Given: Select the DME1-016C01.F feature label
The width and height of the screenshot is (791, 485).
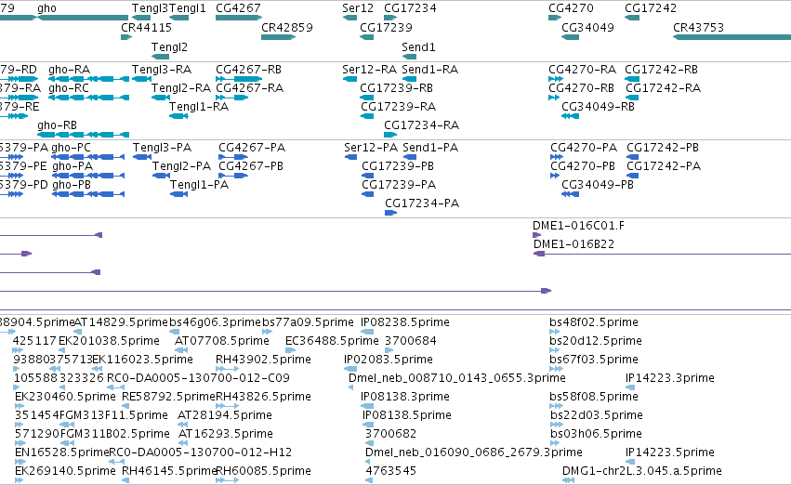Looking at the screenshot, I should click(579, 226).
